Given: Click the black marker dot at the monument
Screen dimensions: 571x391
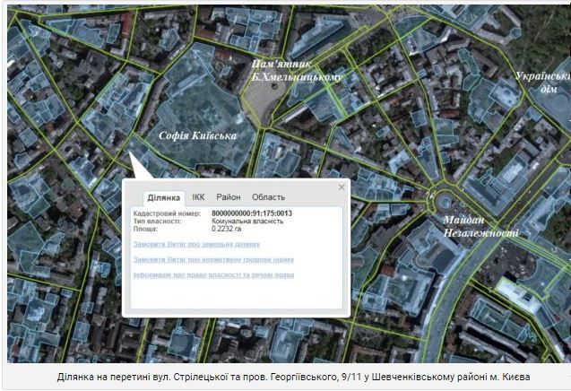Looking at the screenshot, I should 275,86.
